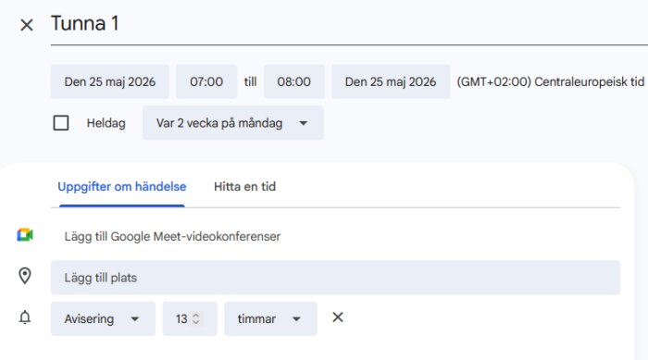
Task: Adjust notification number 13 stepper
Action: [x=196, y=318]
